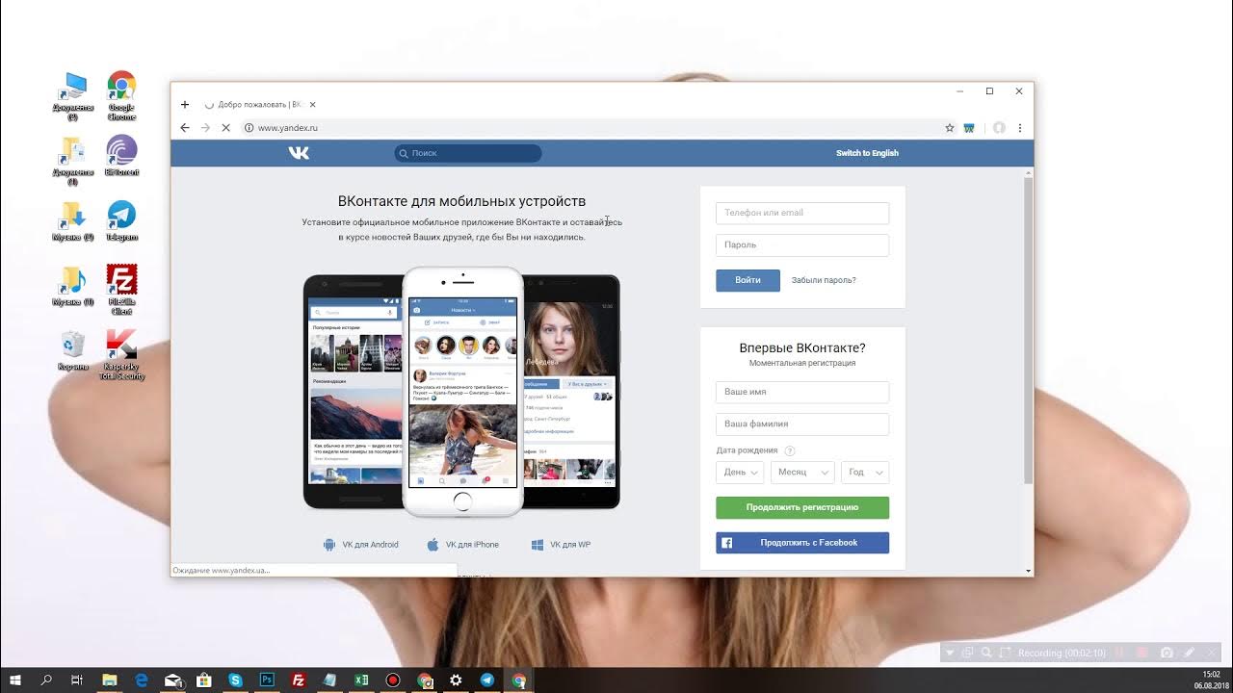The height and width of the screenshot is (693, 1233).
Task: Open the Microsoft Store from the taskbar
Action: pyautogui.click(x=204, y=680)
